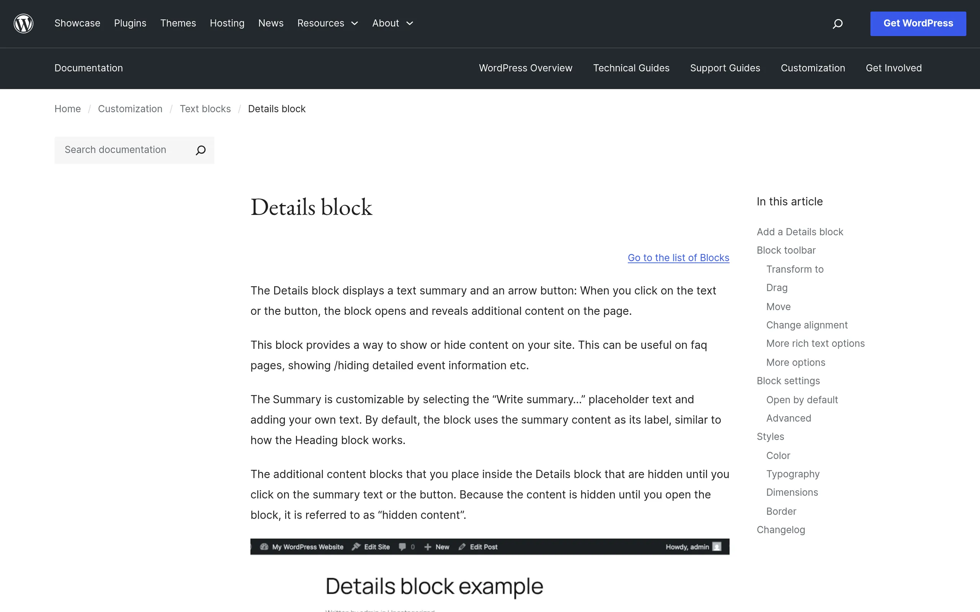
Task: Expand the Resources dropdown chevron
Action: (355, 23)
